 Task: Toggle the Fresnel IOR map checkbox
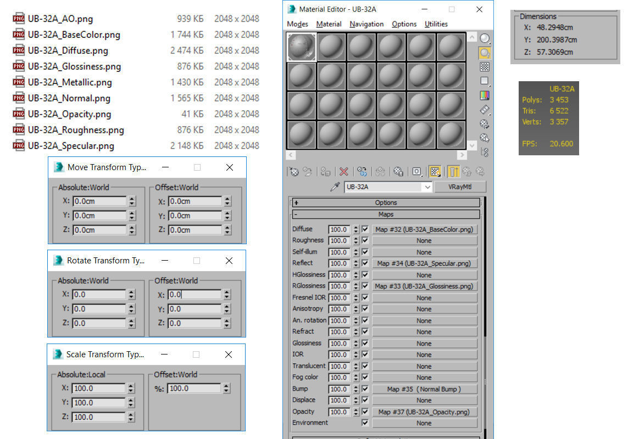pyautogui.click(x=365, y=298)
